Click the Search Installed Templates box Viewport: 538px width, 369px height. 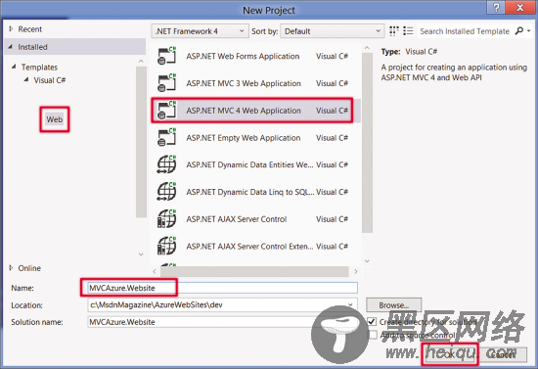click(x=465, y=31)
